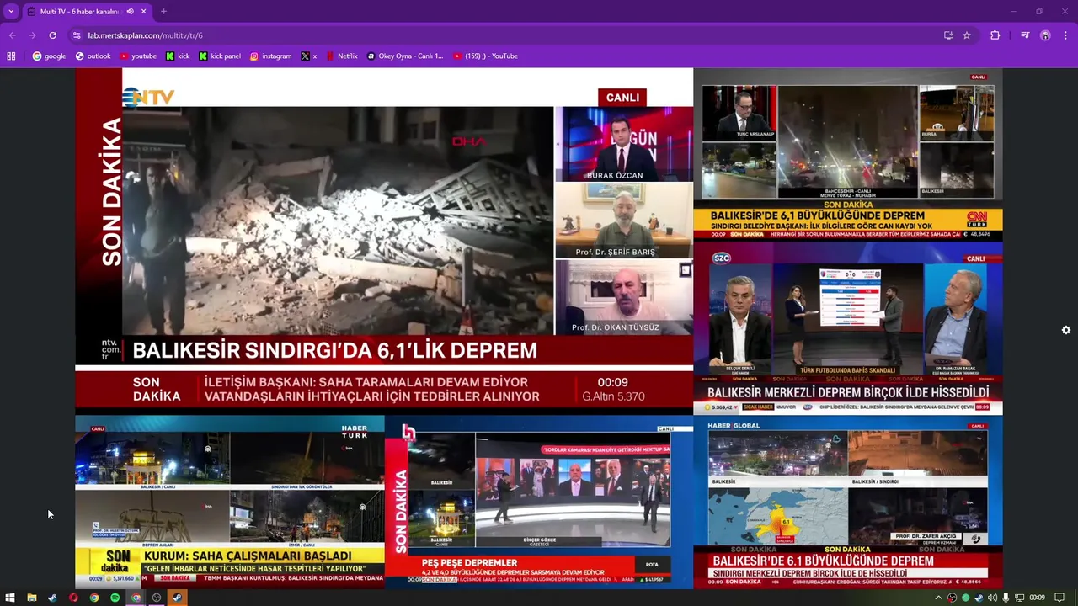This screenshot has height=606, width=1078.
Task: Mute the Multi TV tab audio icon
Action: [x=130, y=12]
